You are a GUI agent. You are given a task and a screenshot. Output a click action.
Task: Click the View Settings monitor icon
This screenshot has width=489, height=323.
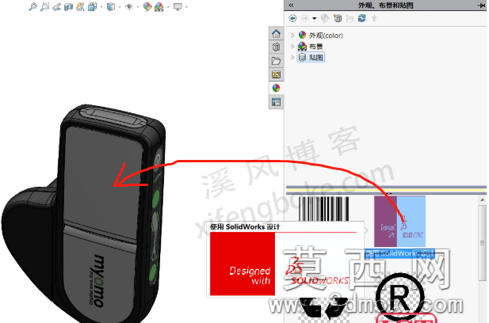coord(178,6)
